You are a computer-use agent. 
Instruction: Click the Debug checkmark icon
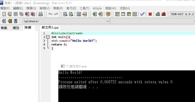[x=142, y=14]
